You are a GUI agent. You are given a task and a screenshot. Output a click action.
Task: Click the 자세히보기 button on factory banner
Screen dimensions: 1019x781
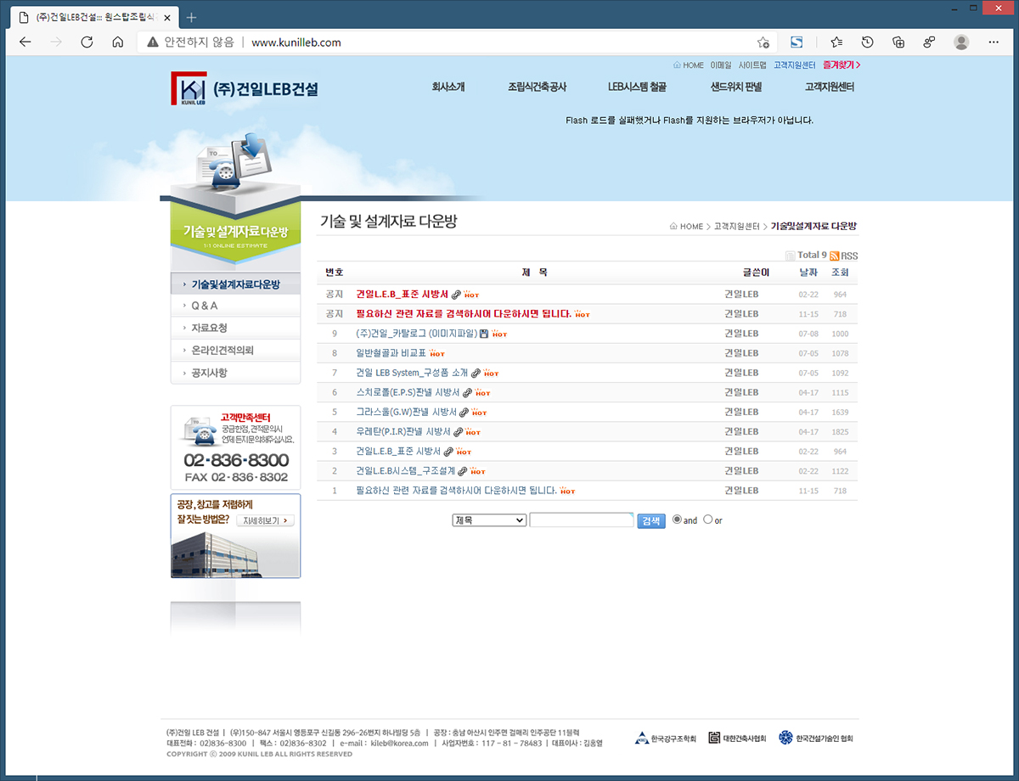tap(265, 520)
